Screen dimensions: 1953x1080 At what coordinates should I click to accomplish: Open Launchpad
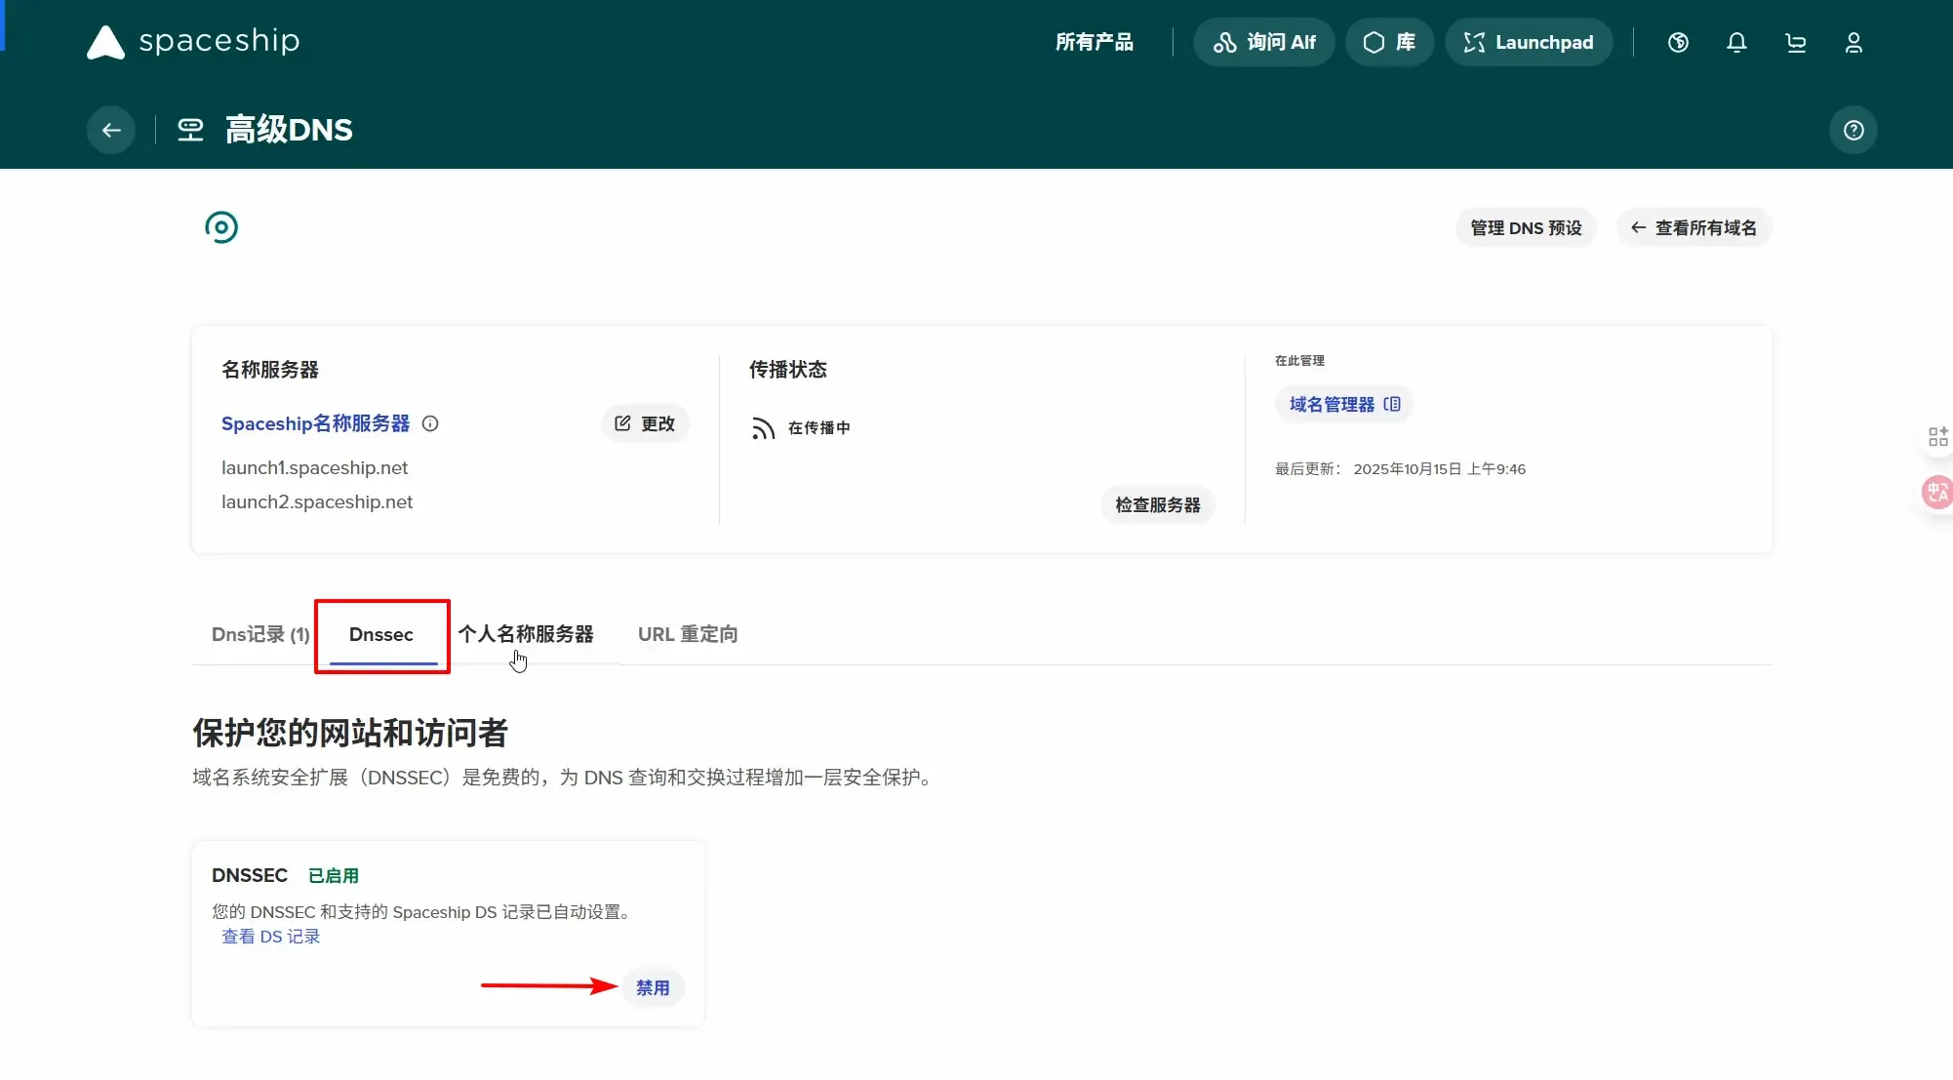tap(1529, 42)
